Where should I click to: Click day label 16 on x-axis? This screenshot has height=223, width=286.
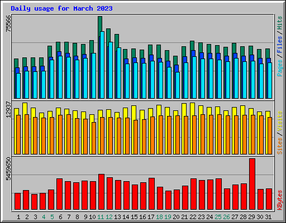[x=142, y=217]
